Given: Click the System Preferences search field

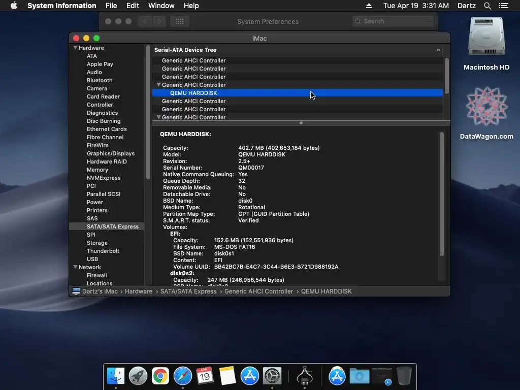Looking at the screenshot, I should [x=393, y=21].
